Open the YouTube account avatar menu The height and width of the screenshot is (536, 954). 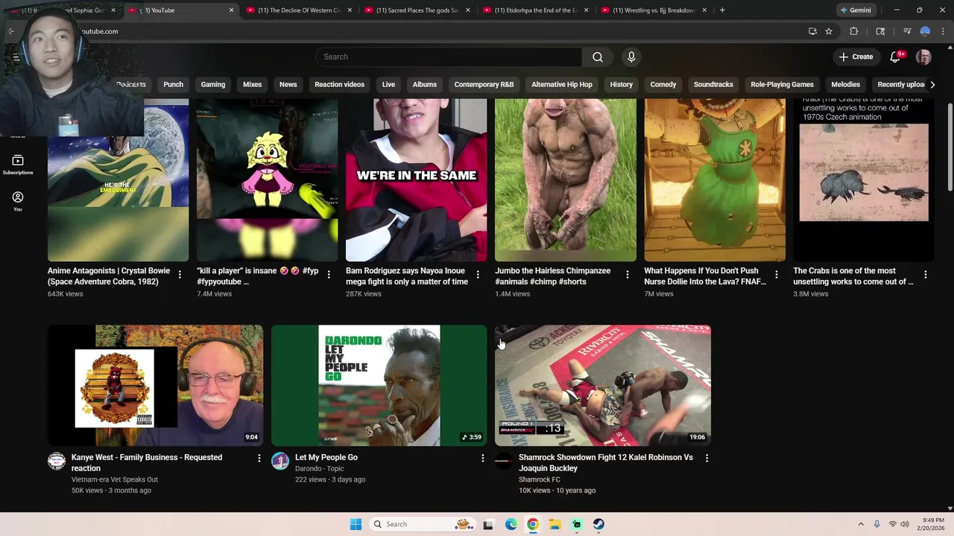click(923, 57)
